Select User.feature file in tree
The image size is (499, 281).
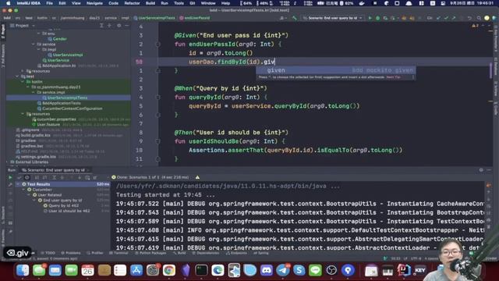(x=48, y=125)
